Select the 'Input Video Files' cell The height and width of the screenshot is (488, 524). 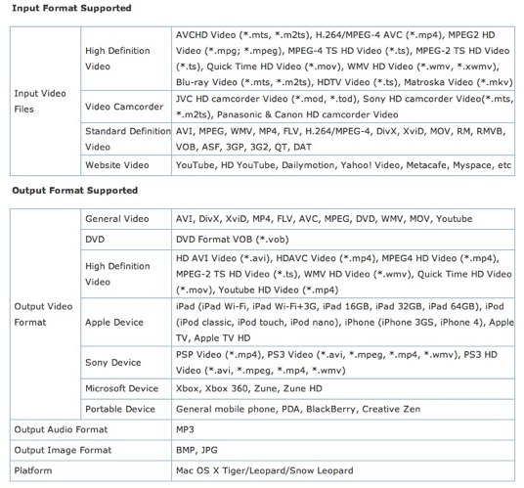pos(45,101)
